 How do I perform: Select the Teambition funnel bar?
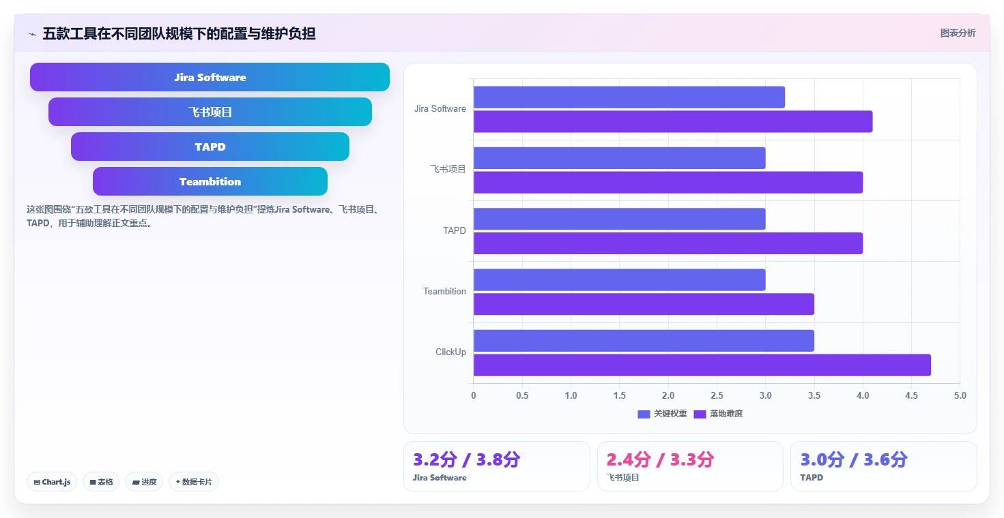pyautogui.click(x=210, y=181)
